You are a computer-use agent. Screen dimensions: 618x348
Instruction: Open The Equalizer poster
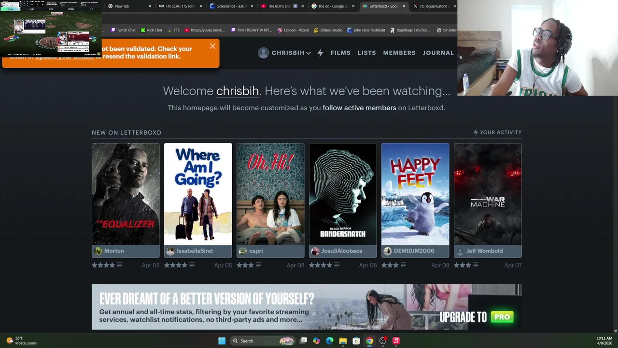(126, 194)
